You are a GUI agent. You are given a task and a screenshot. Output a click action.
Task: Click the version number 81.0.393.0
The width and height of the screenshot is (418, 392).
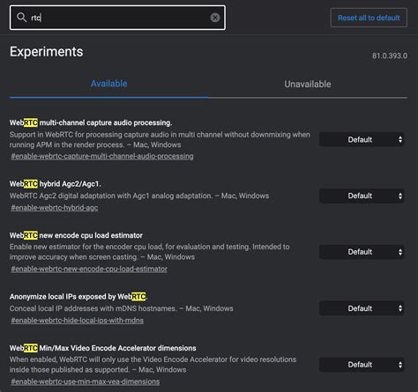pos(390,55)
